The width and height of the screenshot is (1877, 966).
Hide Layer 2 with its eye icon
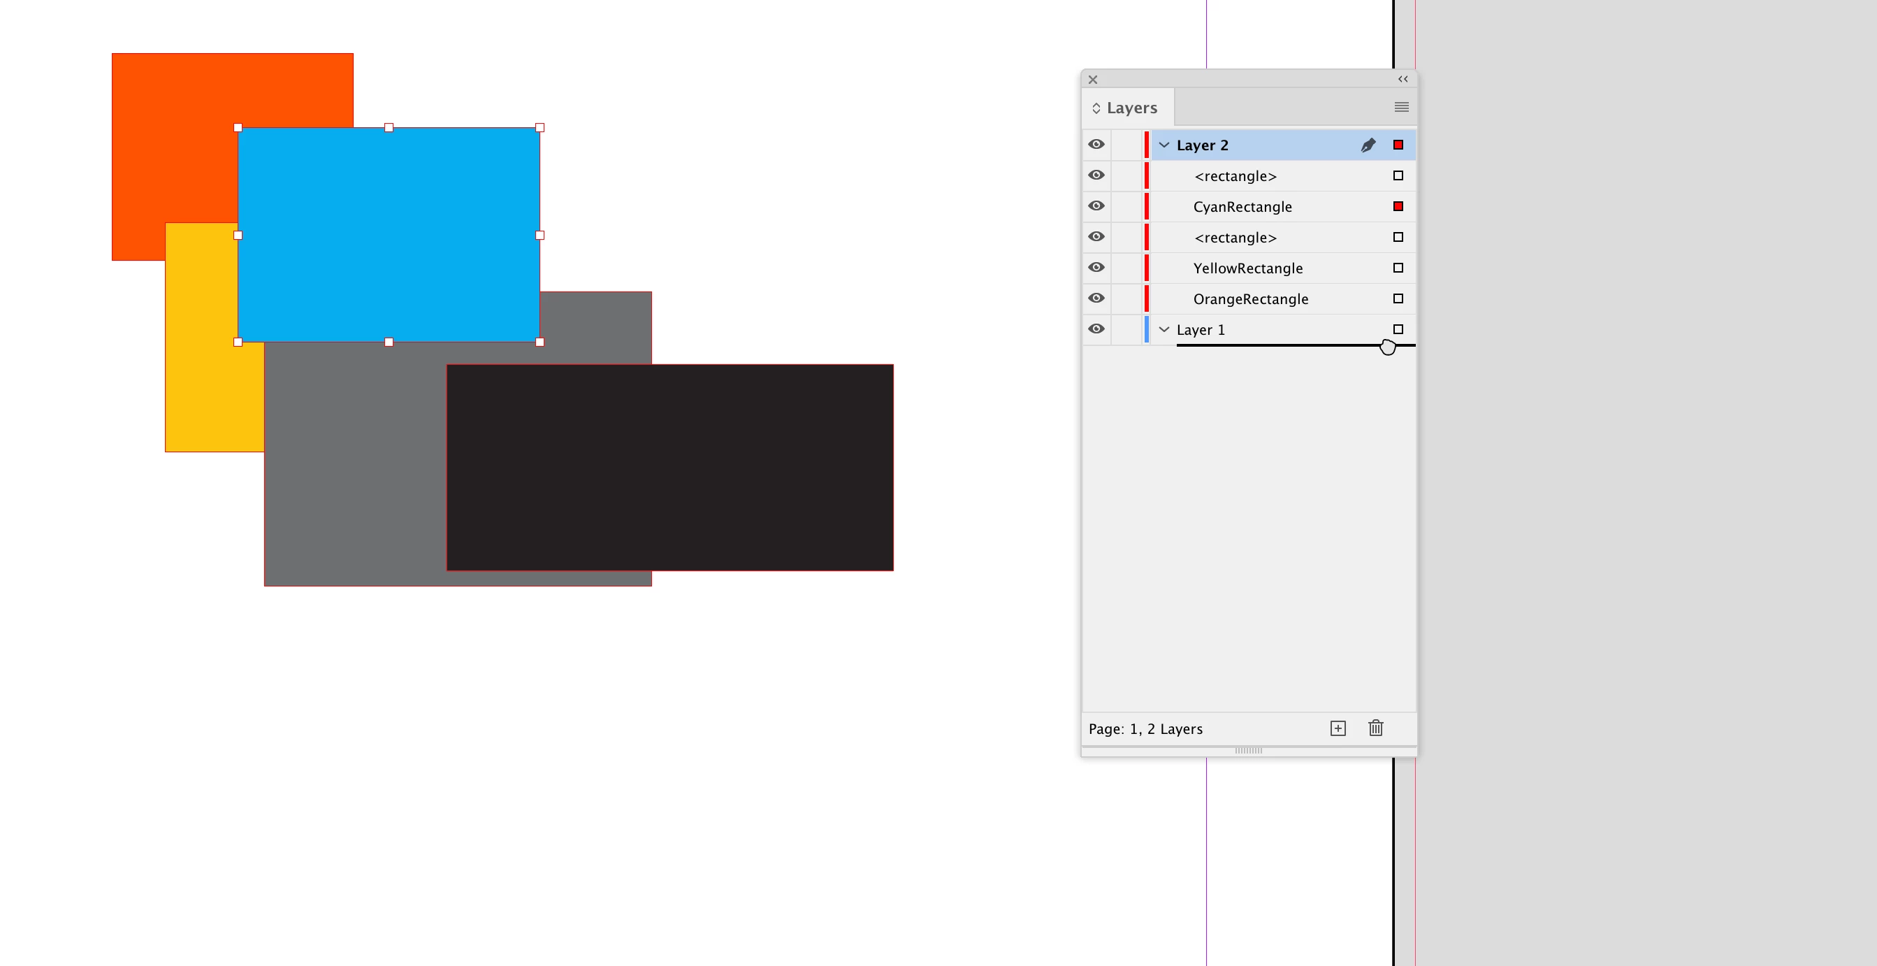[1096, 145]
